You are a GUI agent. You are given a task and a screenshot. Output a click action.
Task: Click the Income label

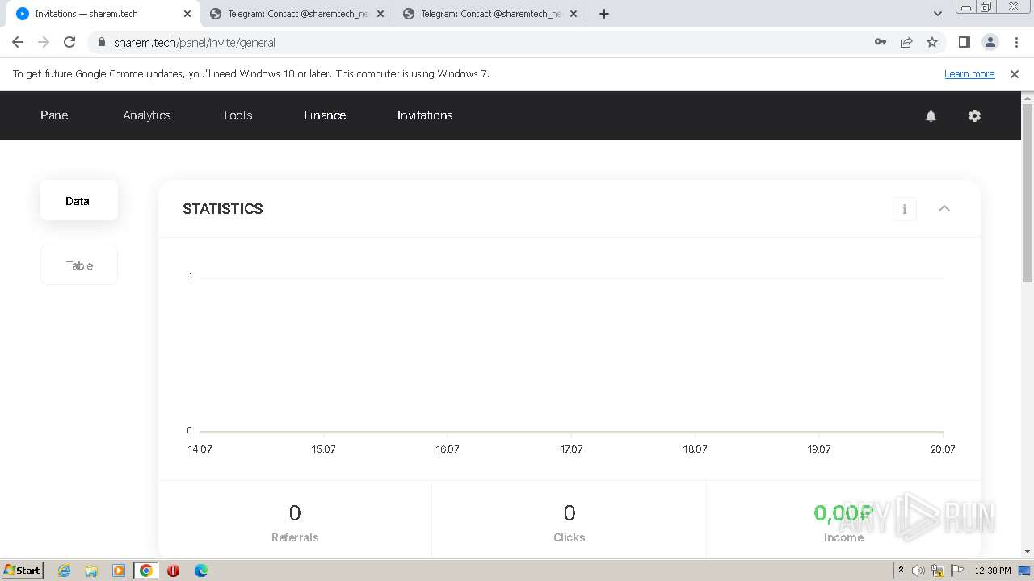(843, 537)
